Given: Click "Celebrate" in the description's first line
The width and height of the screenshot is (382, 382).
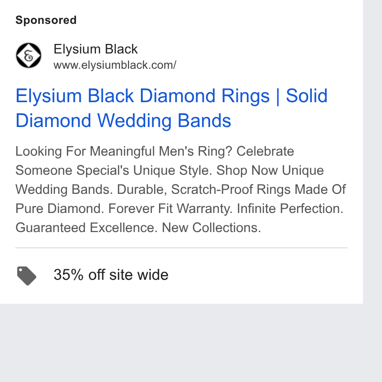Looking at the screenshot, I should [265, 151].
